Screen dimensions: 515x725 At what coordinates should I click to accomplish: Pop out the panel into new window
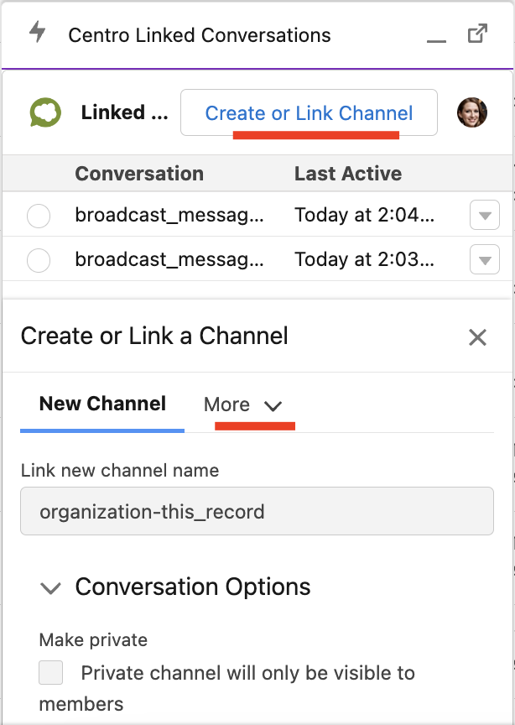click(477, 34)
